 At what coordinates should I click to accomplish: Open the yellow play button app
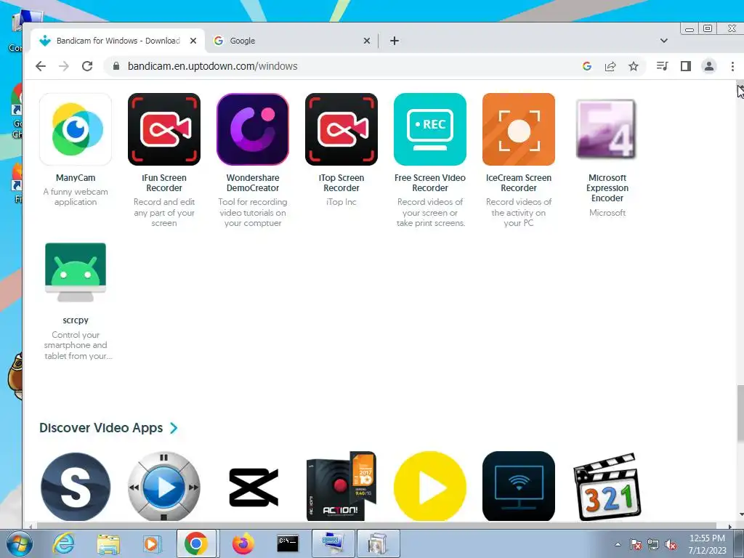(x=430, y=487)
